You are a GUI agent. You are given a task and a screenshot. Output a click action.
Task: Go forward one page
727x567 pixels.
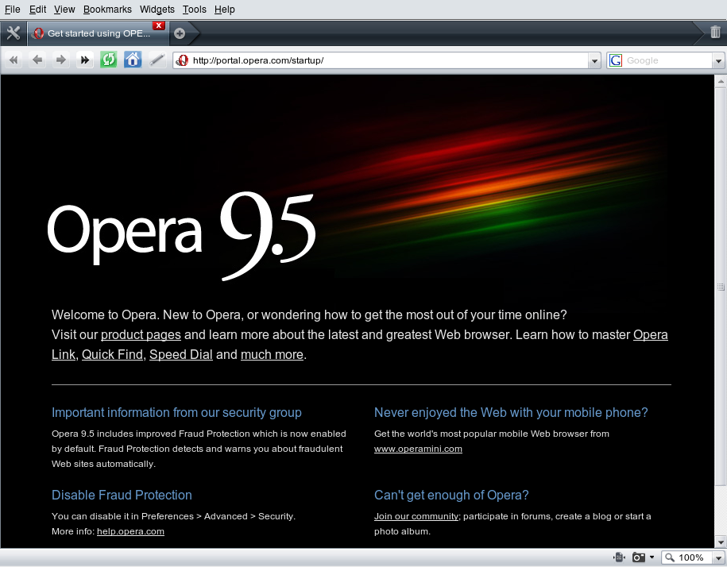tap(60, 60)
